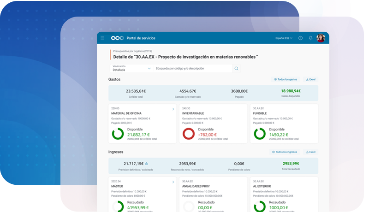Open the Visualización Detallada dropdown
This screenshot has height=212, width=369.
131,69
